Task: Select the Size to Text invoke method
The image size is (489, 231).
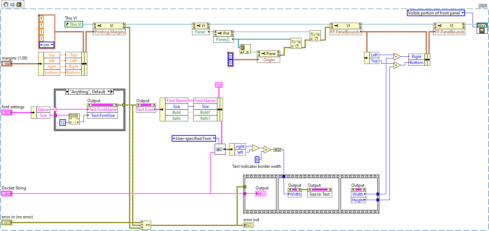Action: tap(320, 194)
